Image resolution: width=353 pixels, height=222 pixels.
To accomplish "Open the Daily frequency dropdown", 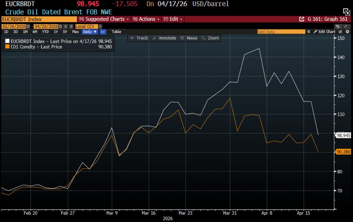I will (90, 32).
